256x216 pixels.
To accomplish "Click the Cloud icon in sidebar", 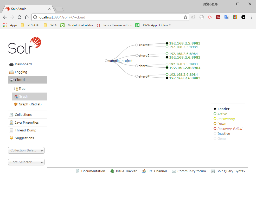I will pos(11,80).
